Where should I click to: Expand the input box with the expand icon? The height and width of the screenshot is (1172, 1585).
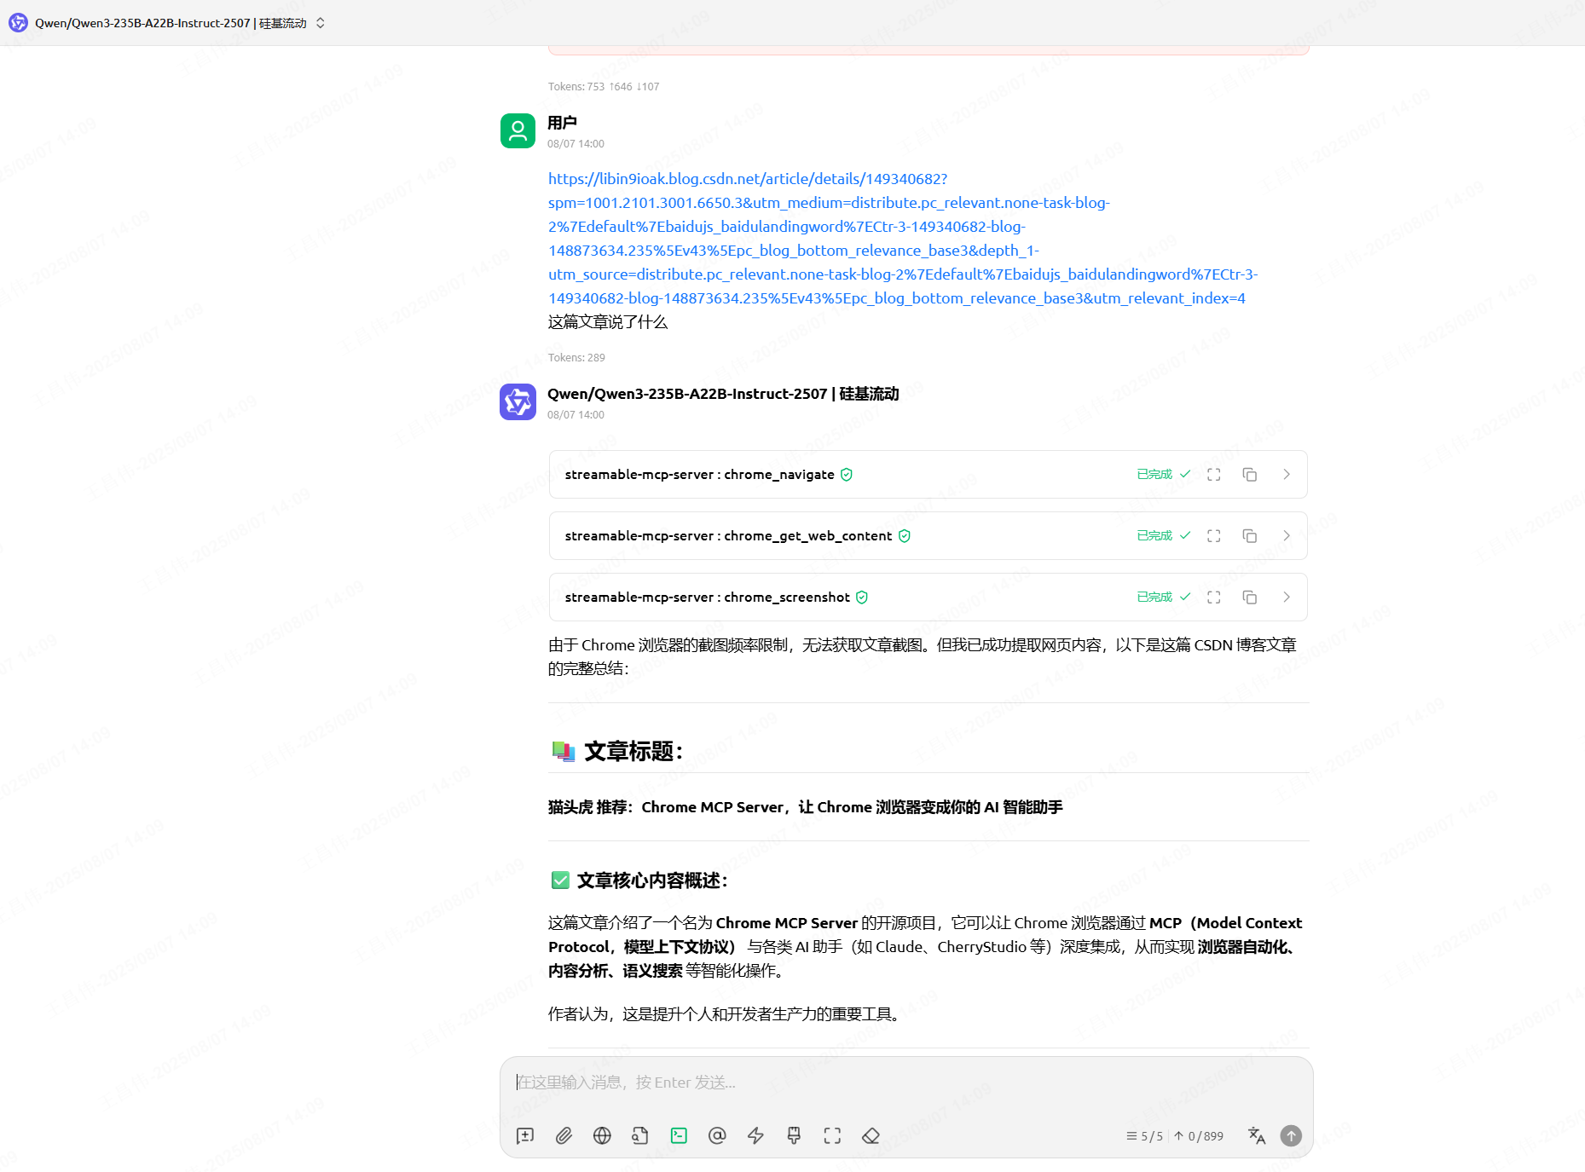832,1135
